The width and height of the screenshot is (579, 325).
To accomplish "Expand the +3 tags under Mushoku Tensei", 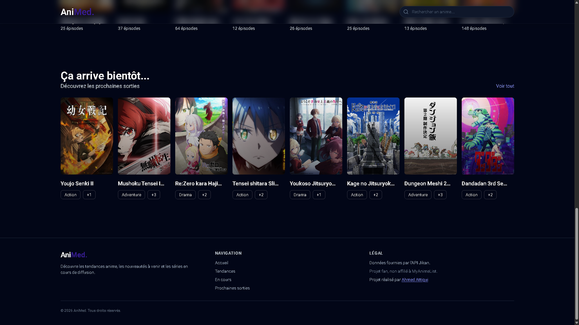I will pos(154,195).
